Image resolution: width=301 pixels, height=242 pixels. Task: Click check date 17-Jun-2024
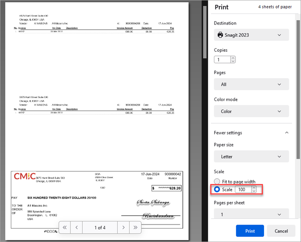(x=150, y=174)
